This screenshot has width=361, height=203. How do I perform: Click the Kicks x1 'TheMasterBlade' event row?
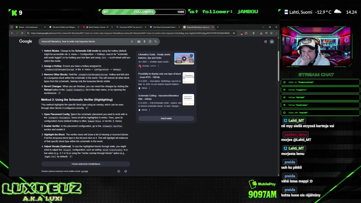320,82
